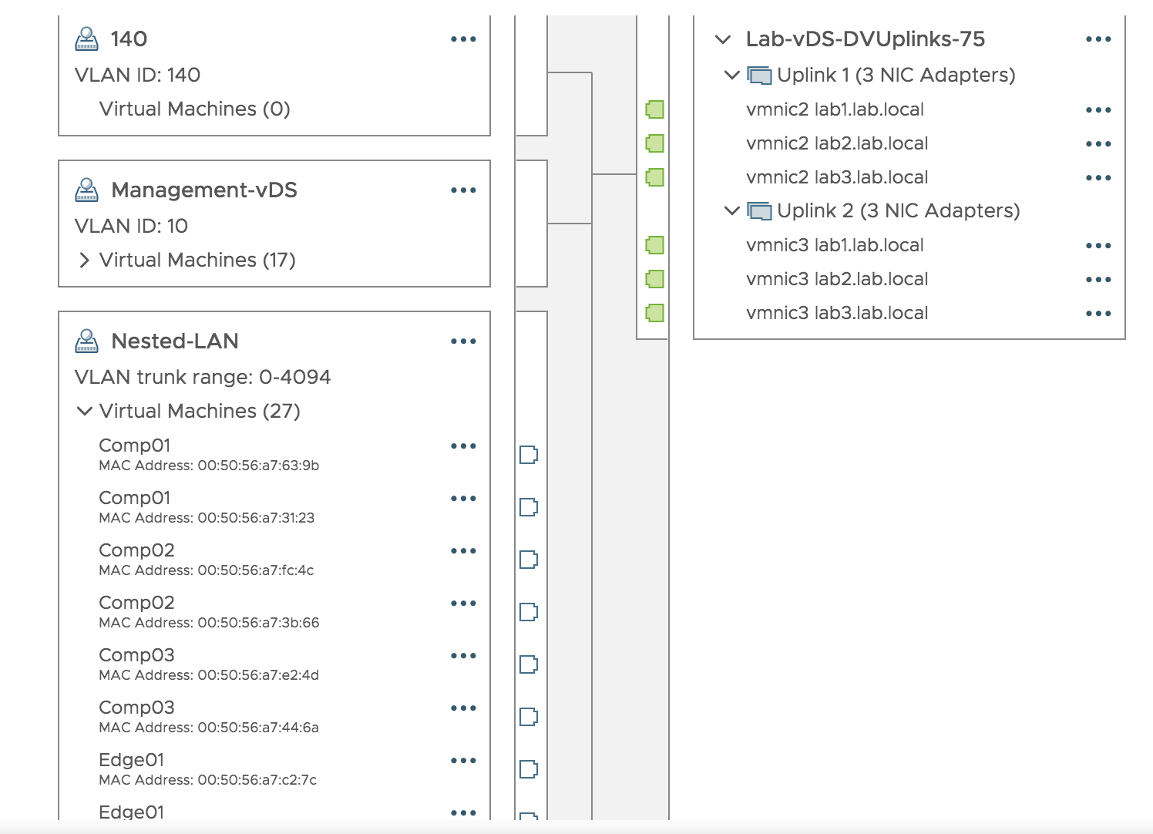Click green port icon beside vmnic3 lab3.lab.local
The width and height of the screenshot is (1153, 834).
pyautogui.click(x=654, y=312)
